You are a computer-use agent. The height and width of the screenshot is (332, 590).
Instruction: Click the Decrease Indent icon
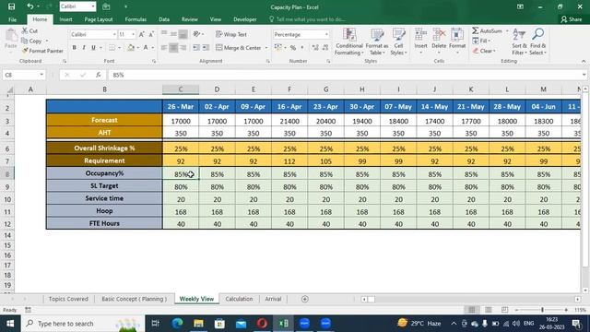coord(196,48)
